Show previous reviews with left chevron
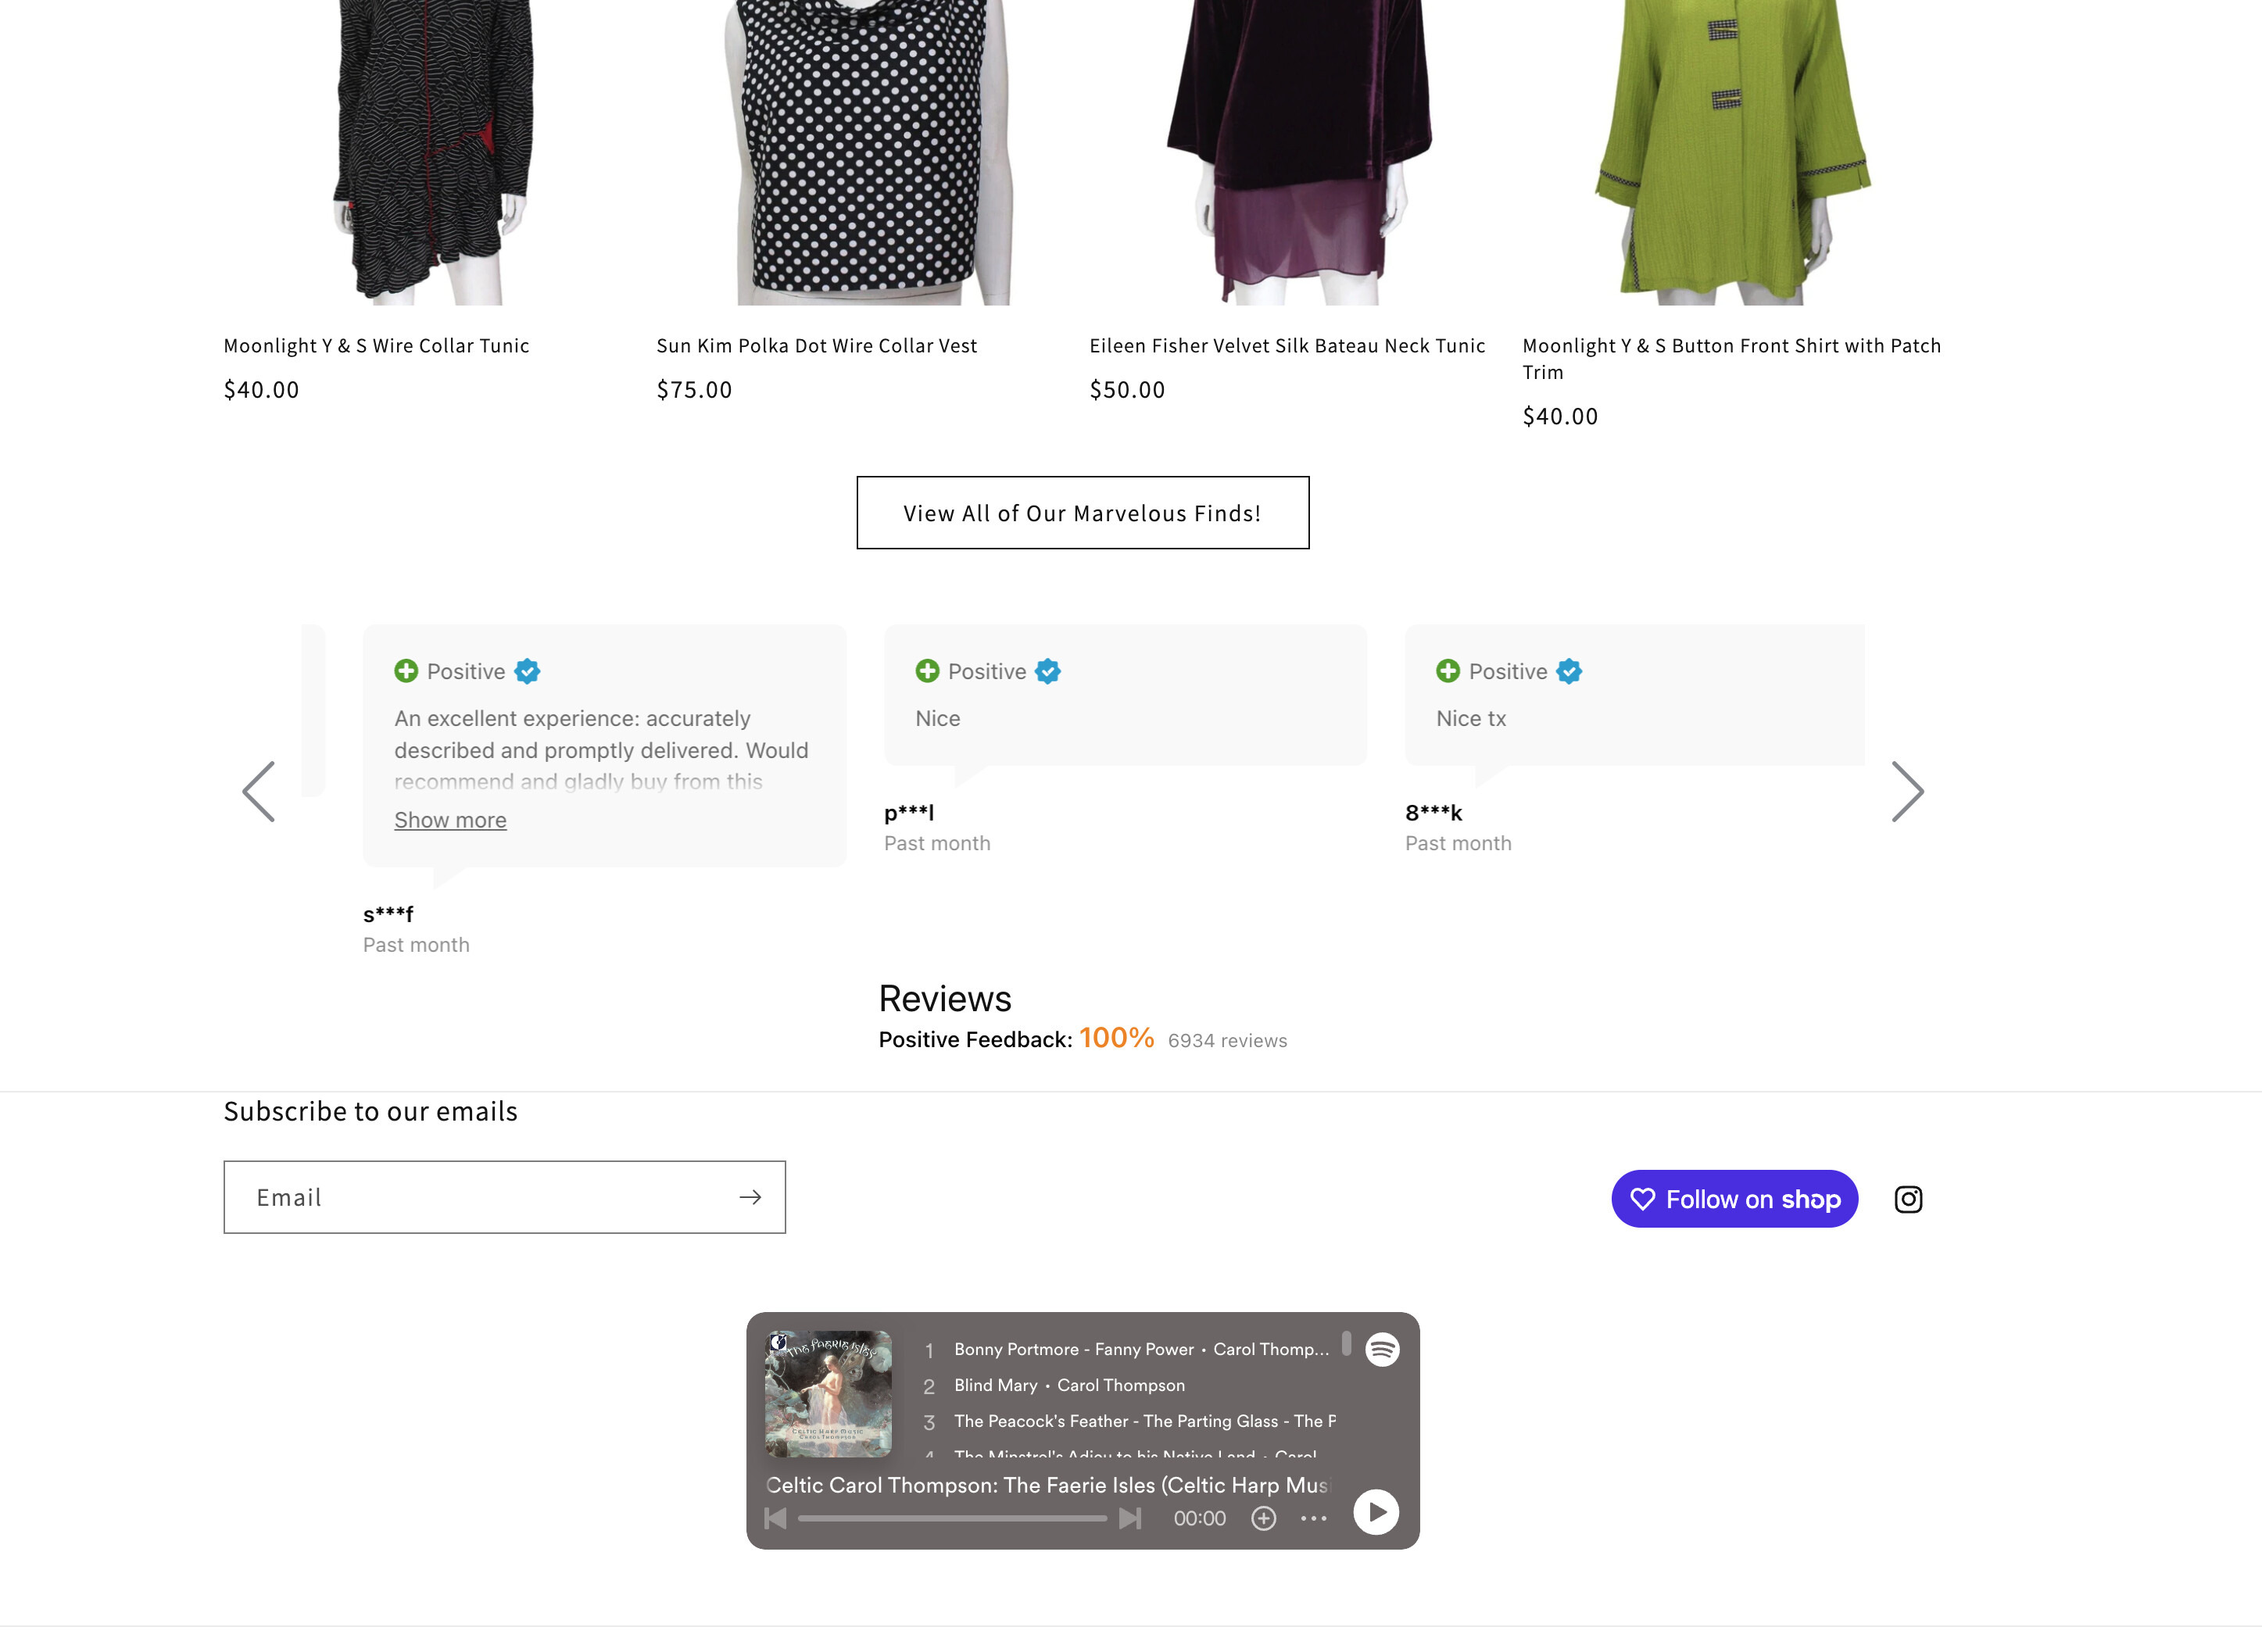Image resolution: width=2262 pixels, height=1652 pixels. pyautogui.click(x=259, y=792)
